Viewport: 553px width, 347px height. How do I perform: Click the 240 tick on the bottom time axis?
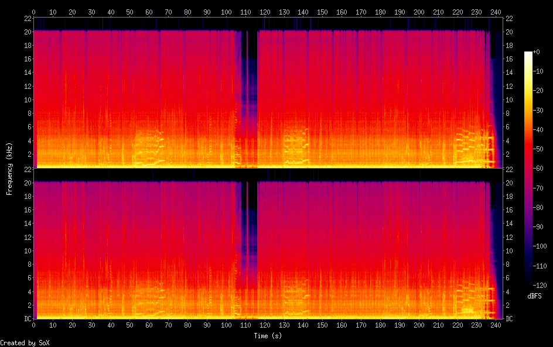coord(496,325)
